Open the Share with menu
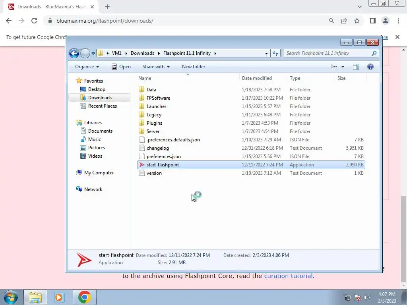 [156, 67]
